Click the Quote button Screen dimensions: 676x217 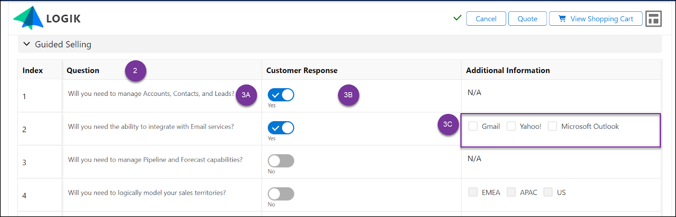tap(527, 19)
